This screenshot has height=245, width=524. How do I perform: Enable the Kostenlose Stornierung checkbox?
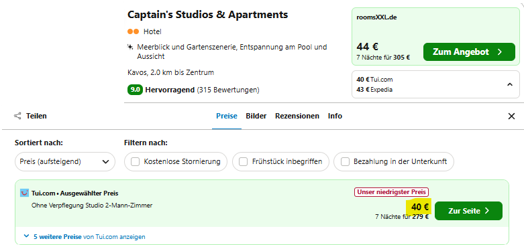pyautogui.click(x=135, y=162)
